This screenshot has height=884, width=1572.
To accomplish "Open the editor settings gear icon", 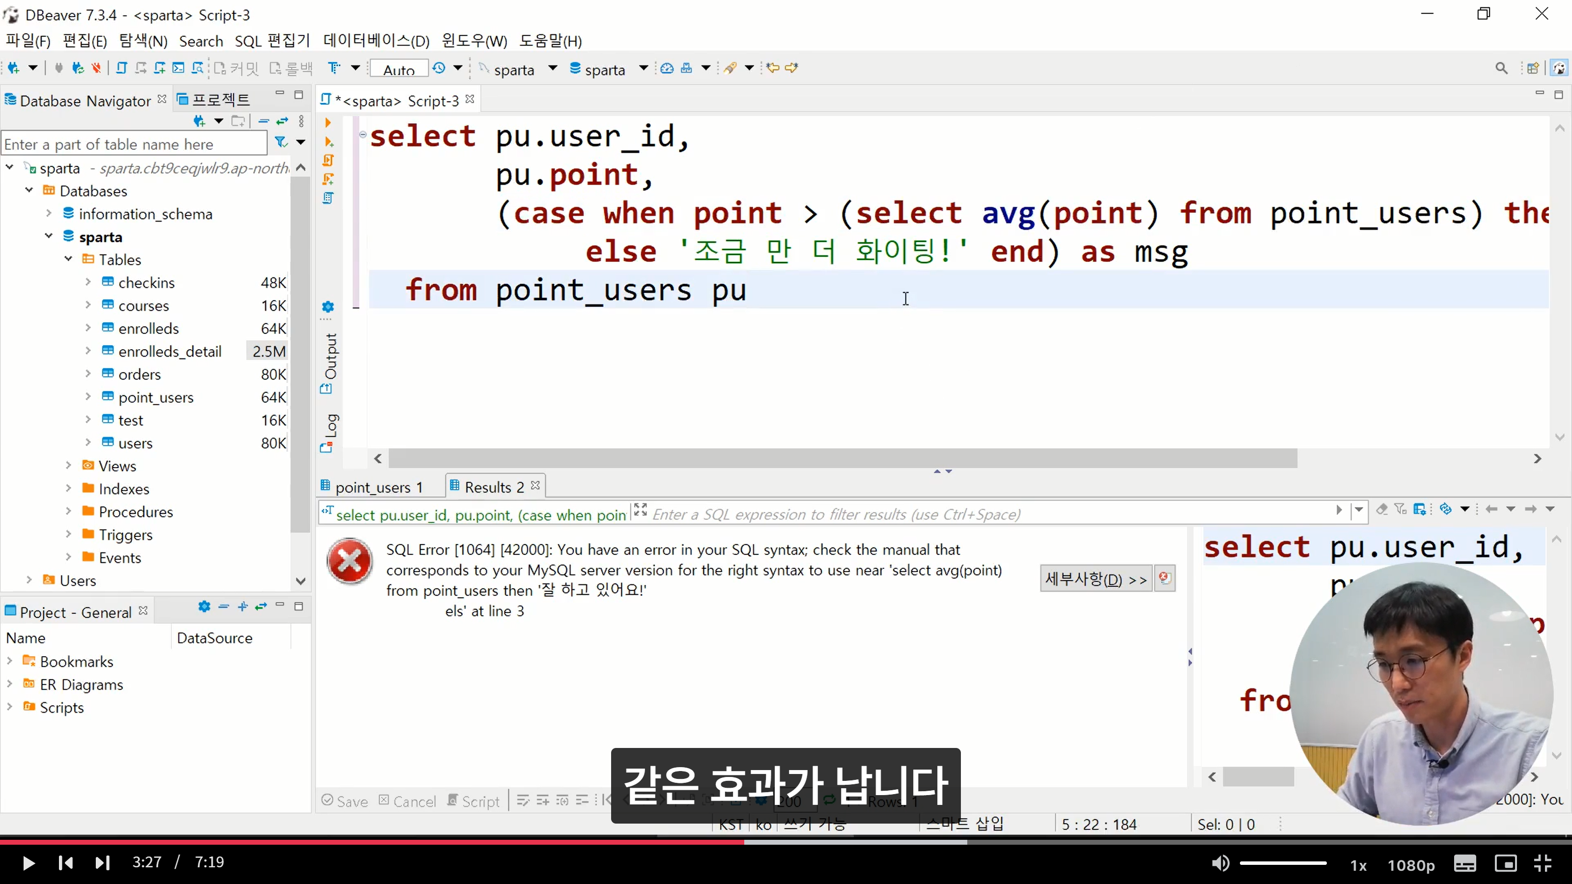I will (328, 307).
